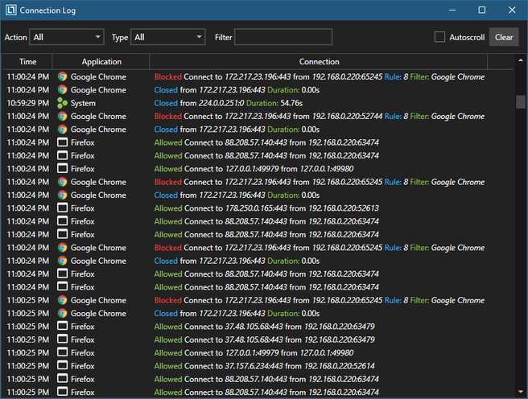The height and width of the screenshot is (399, 528).
Task: Click the Firefox icon in the 11:00:25 PM 127.0.0.1:49979 row
Action: [x=62, y=352]
